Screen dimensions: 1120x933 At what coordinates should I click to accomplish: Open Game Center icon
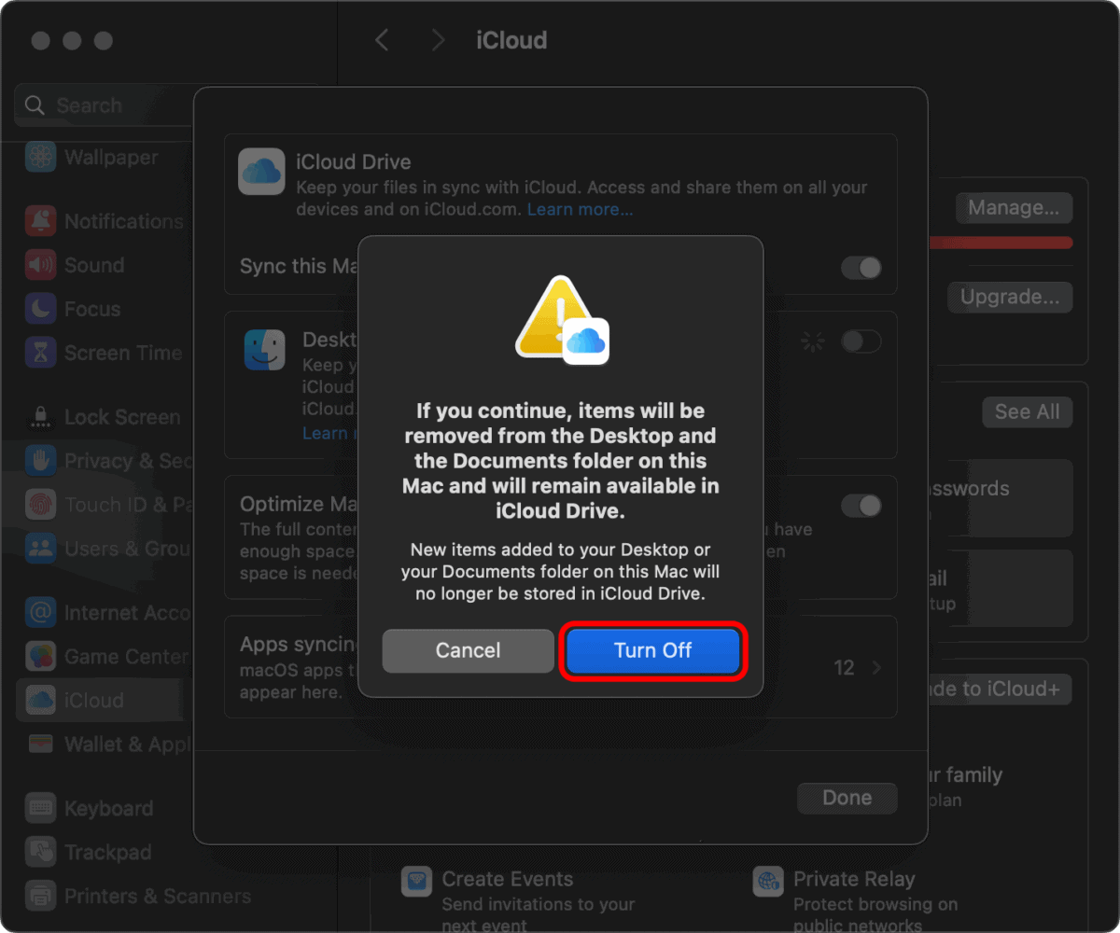point(40,656)
